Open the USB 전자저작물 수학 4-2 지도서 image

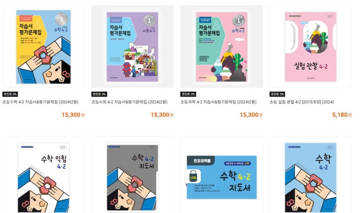click(x=221, y=177)
